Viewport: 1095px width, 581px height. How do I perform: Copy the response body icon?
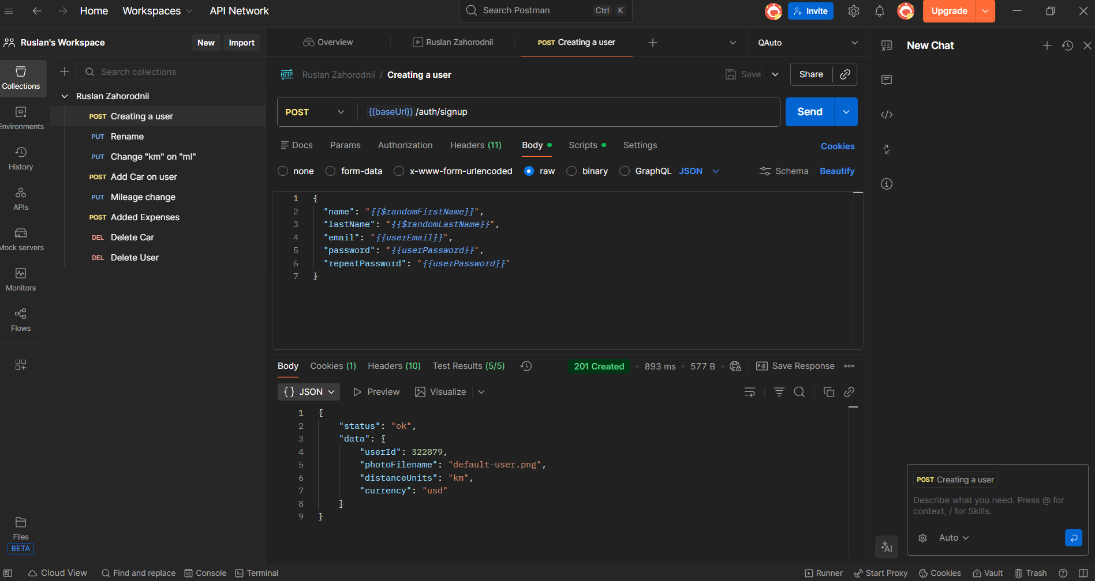point(828,392)
